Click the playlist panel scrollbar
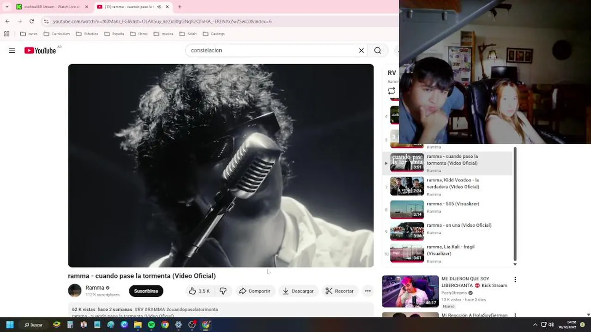This screenshot has height=332, width=591. tap(515, 204)
